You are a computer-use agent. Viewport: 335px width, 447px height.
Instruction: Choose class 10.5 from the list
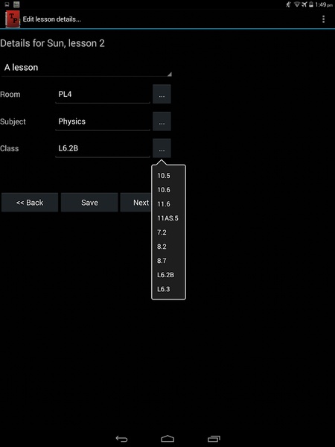[x=168, y=176]
